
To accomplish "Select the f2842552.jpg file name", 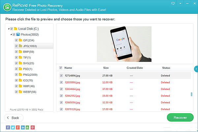I will click(x=73, y=96).
